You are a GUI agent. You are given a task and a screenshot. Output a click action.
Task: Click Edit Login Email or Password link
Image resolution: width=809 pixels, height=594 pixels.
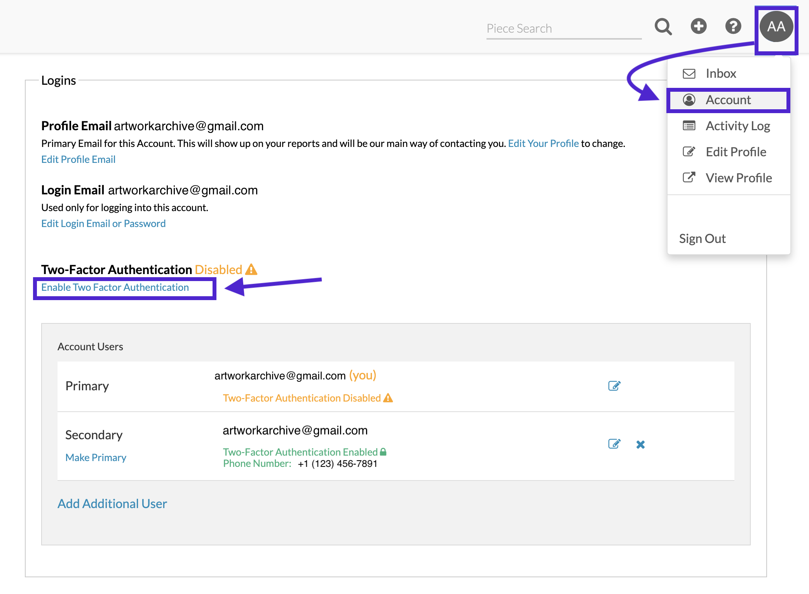[x=103, y=224]
